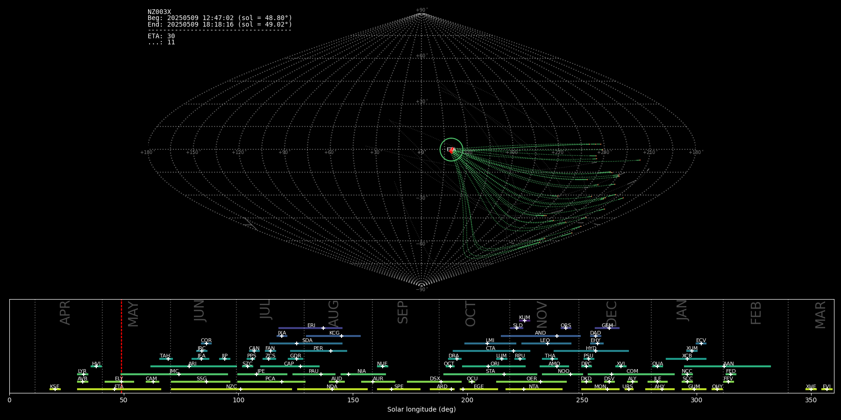This screenshot has width=841, height=420.
Task: Click the MAR month label
Action: tap(820, 315)
